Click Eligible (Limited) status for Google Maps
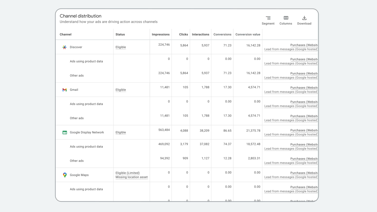The height and width of the screenshot is (212, 377). (x=128, y=173)
